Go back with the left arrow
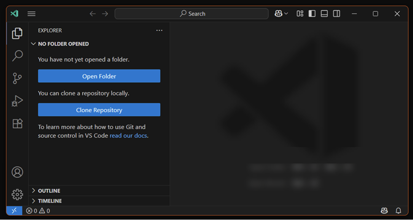Image resolution: width=413 pixels, height=220 pixels. coord(93,14)
